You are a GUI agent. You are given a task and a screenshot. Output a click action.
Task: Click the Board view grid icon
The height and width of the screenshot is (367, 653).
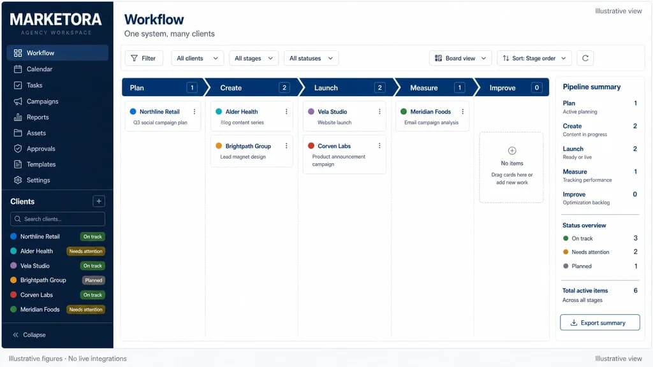click(438, 58)
